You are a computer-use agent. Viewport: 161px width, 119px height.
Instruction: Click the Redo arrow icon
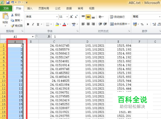click(x=20, y=2)
